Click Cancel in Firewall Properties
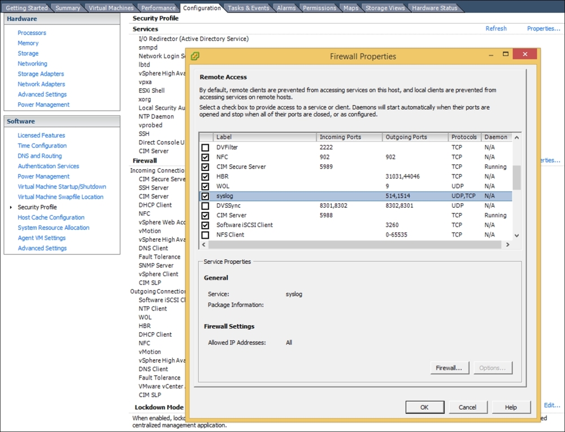 (468, 407)
